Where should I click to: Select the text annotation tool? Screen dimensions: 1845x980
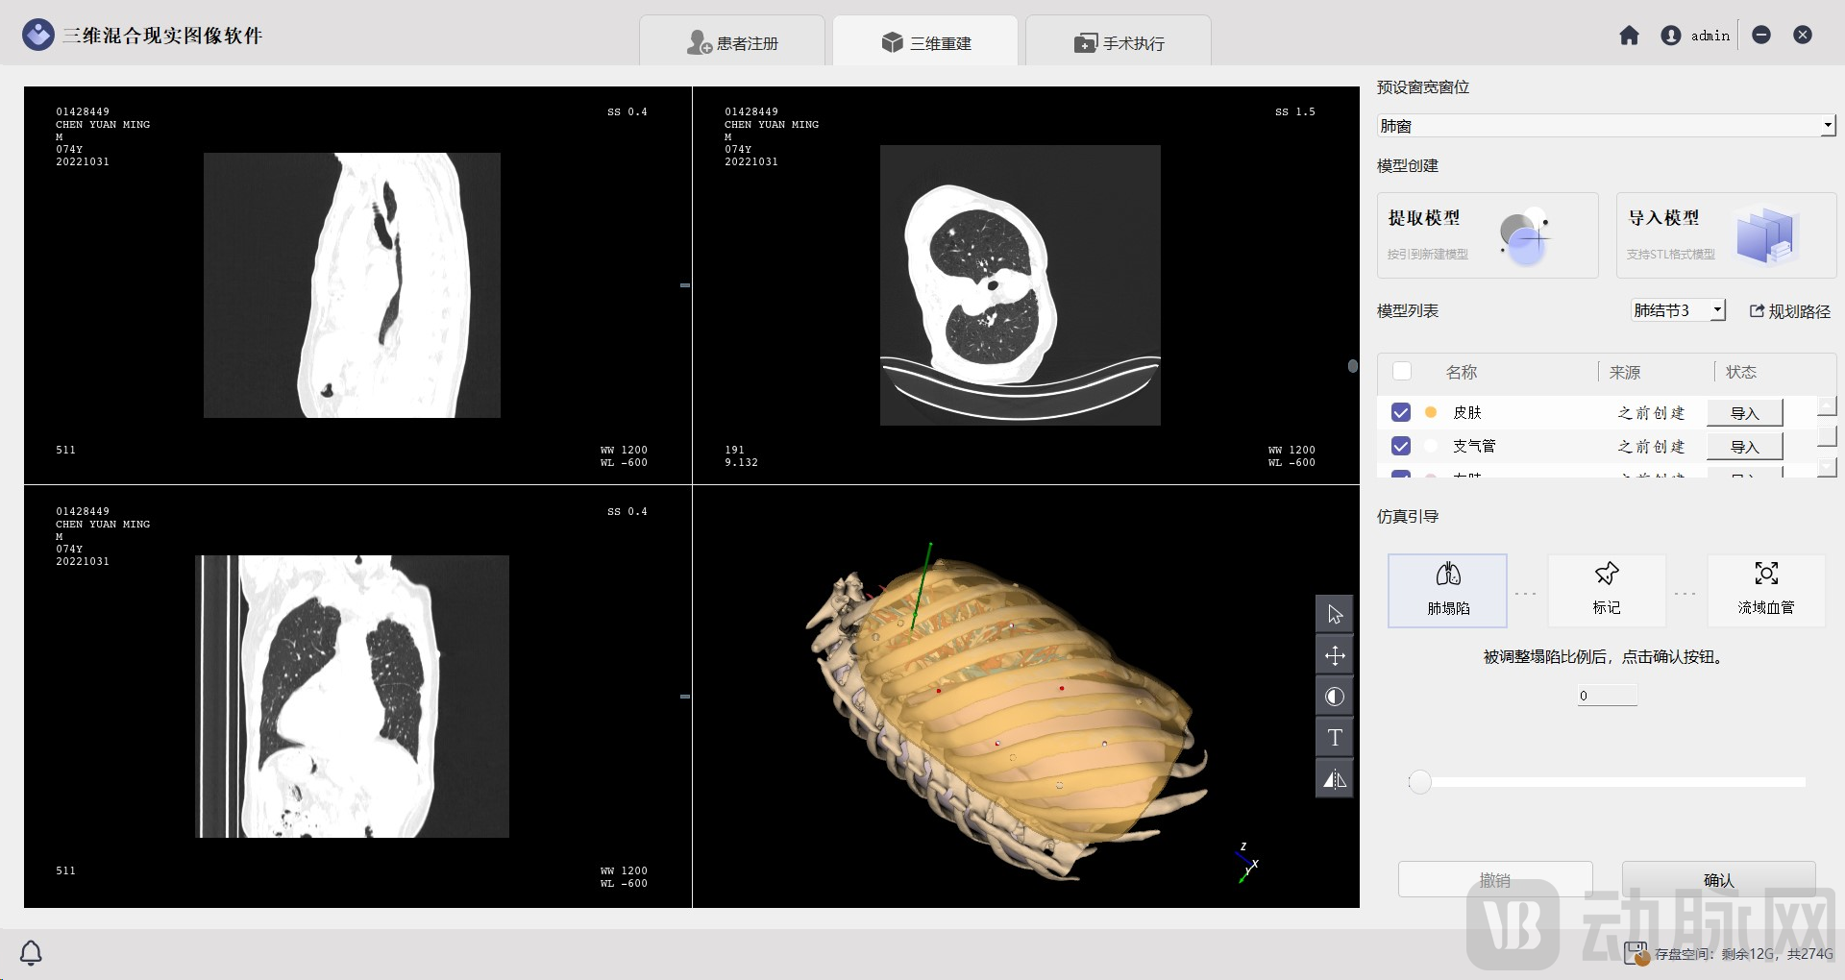(x=1334, y=738)
